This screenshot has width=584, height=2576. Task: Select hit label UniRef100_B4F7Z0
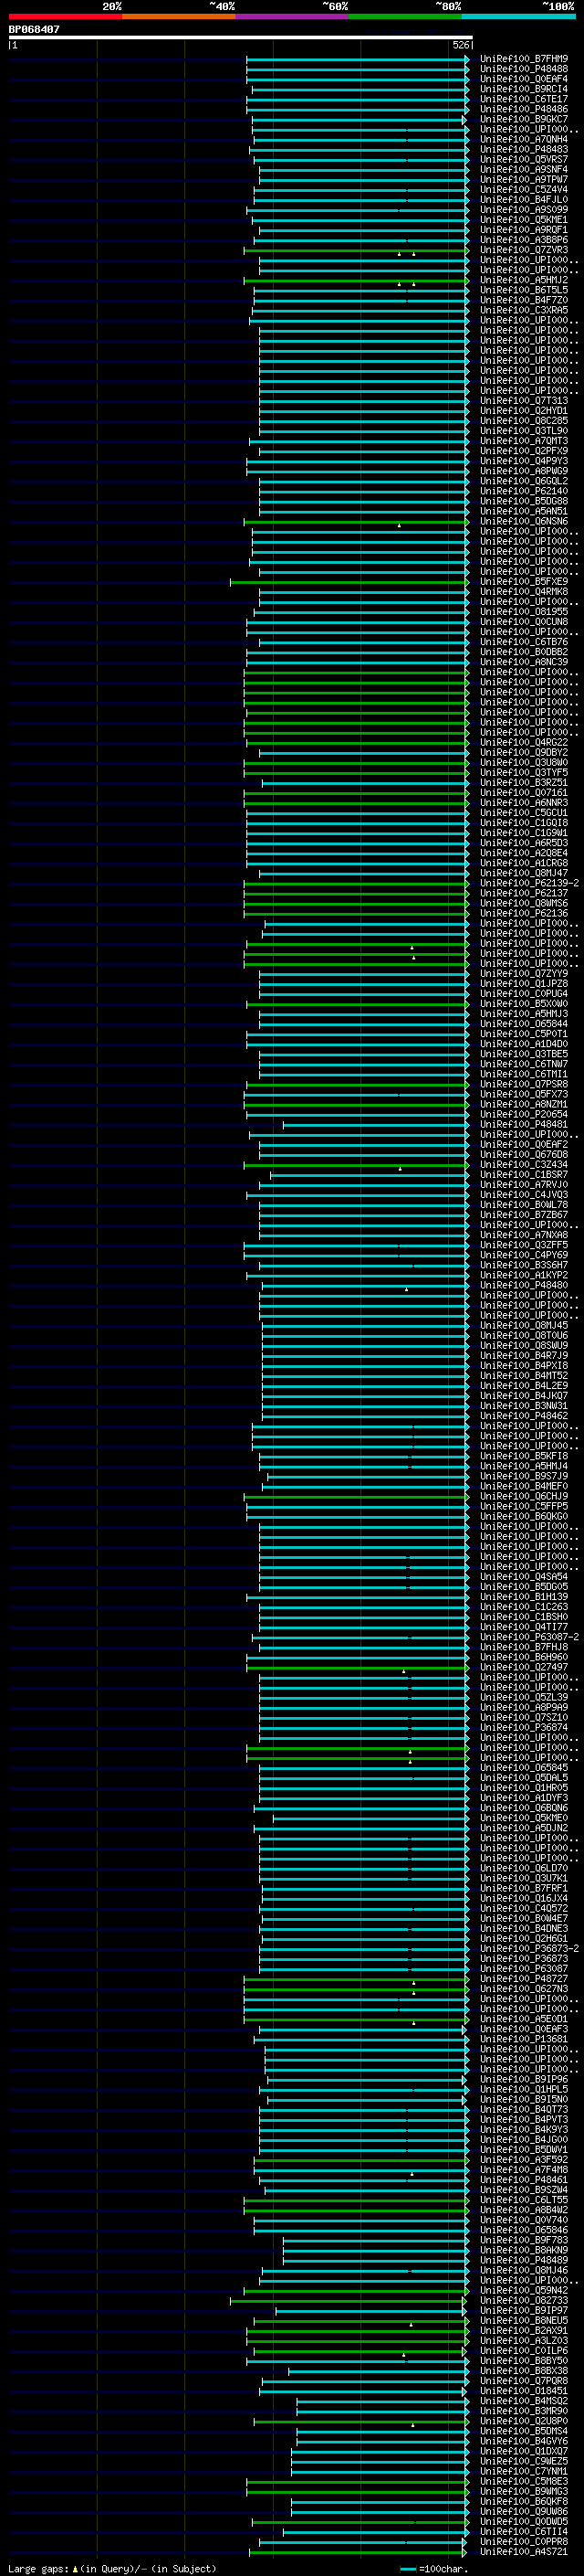coord(523,300)
